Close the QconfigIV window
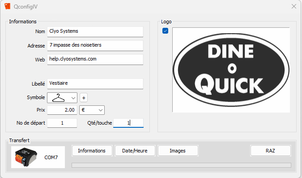This screenshot has height=178, width=302. (x=294, y=6)
